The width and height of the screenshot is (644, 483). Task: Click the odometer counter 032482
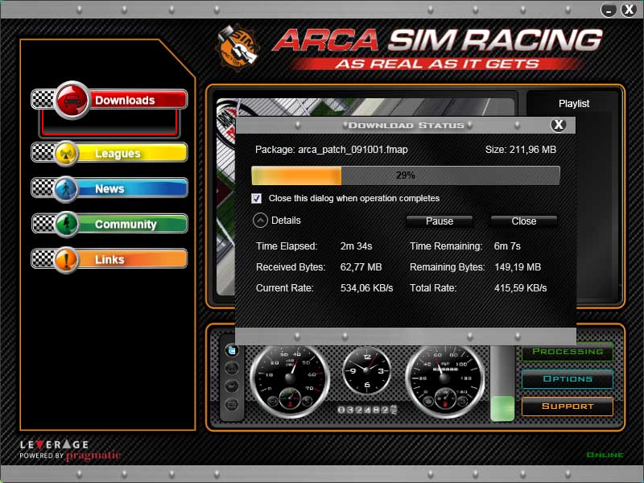[367, 410]
